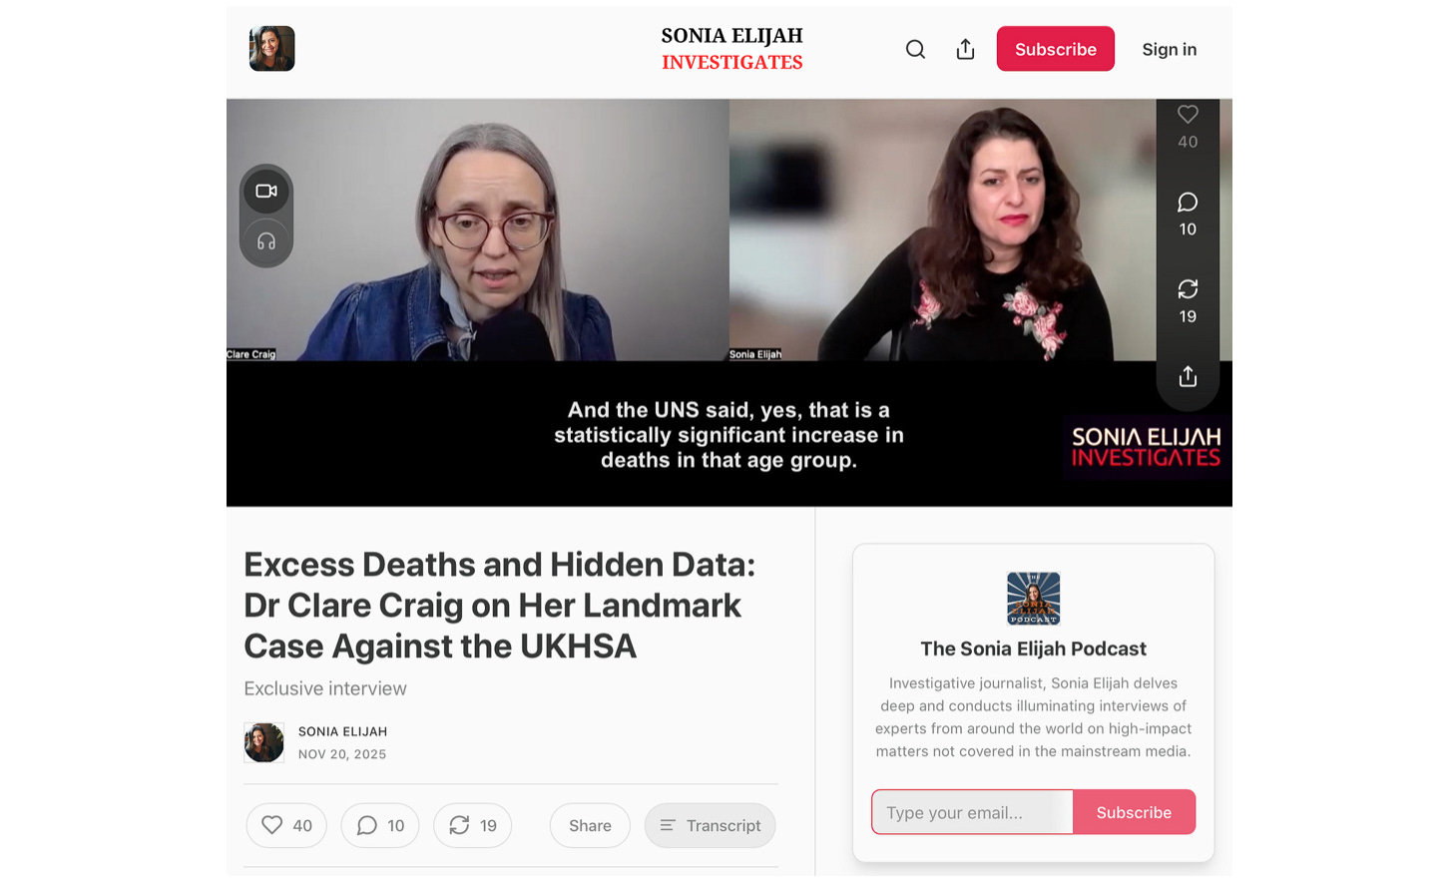
Task: Open comments from video overlay bubble icon
Action: click(1188, 203)
